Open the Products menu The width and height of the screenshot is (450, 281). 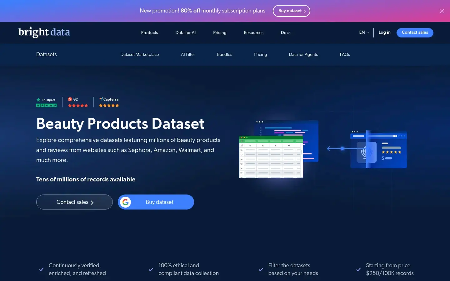pos(149,32)
